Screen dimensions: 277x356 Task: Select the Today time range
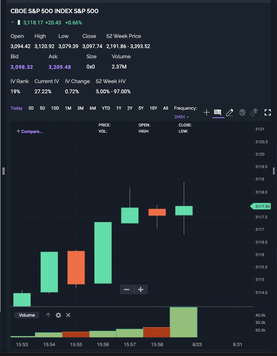pos(16,108)
